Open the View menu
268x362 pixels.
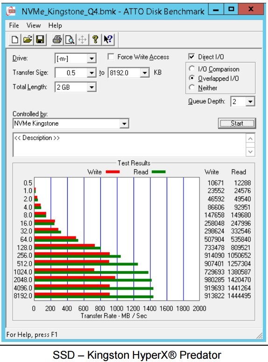click(x=34, y=25)
